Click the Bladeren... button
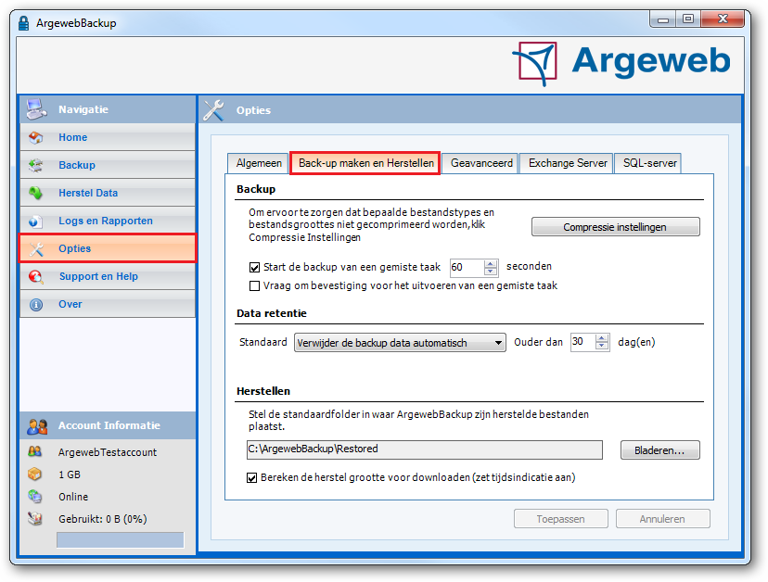768x582 pixels. (659, 450)
